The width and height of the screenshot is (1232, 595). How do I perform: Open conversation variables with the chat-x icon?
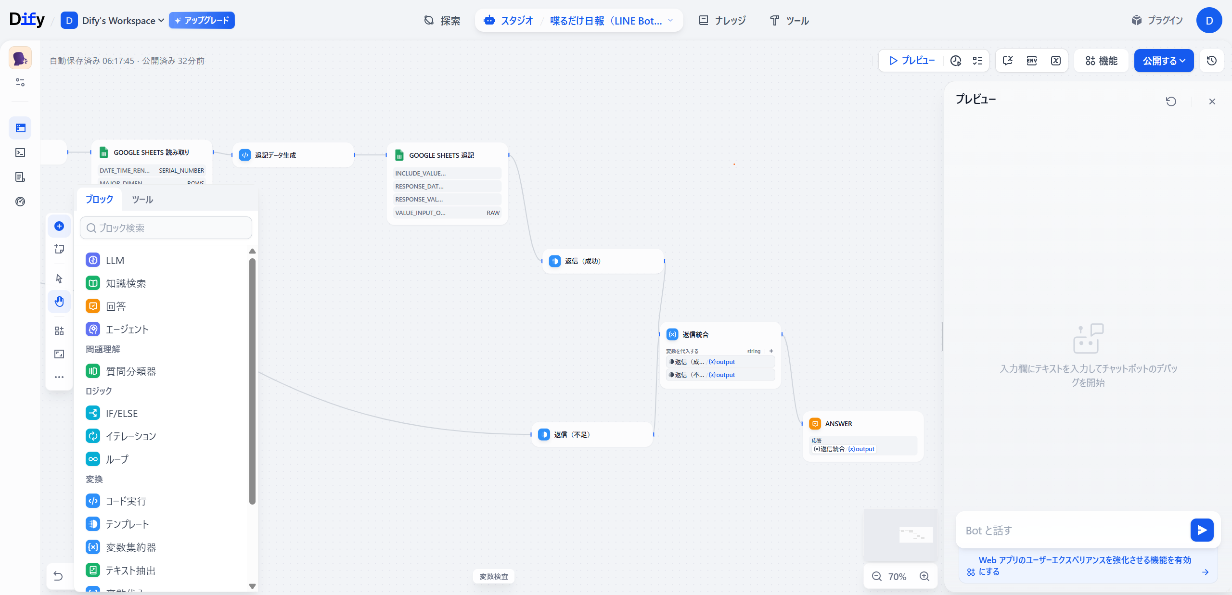pos(1008,61)
